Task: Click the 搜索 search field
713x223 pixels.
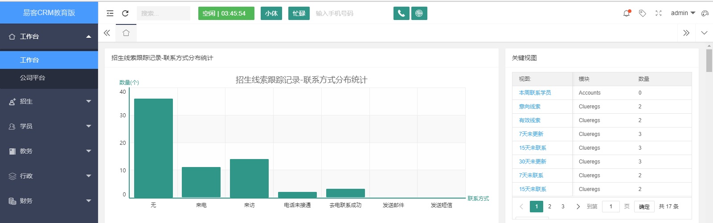Action: 164,13
